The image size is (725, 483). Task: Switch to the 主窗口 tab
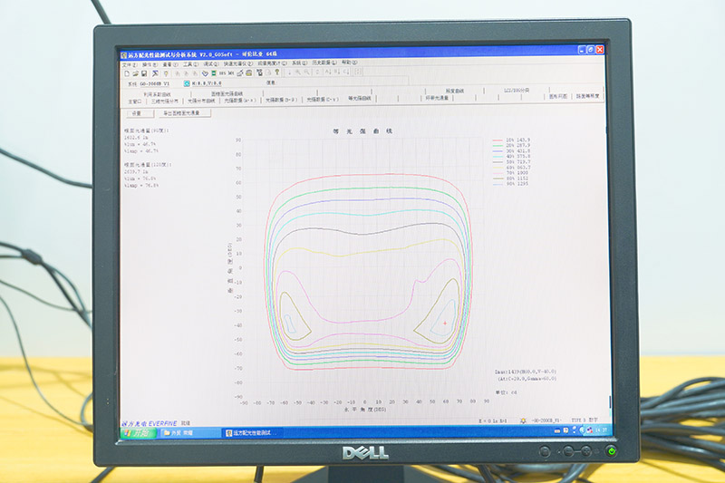133,100
